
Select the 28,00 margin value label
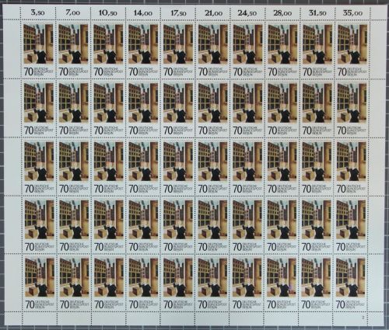click(x=282, y=12)
